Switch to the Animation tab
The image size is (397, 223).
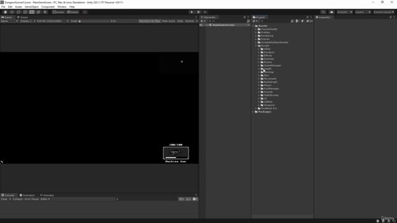click(27, 195)
